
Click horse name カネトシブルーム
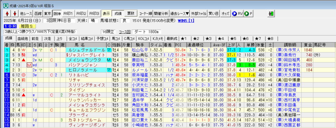tap(85, 120)
